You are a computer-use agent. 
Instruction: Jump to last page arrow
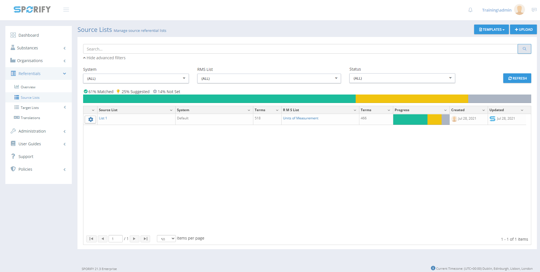click(145, 239)
